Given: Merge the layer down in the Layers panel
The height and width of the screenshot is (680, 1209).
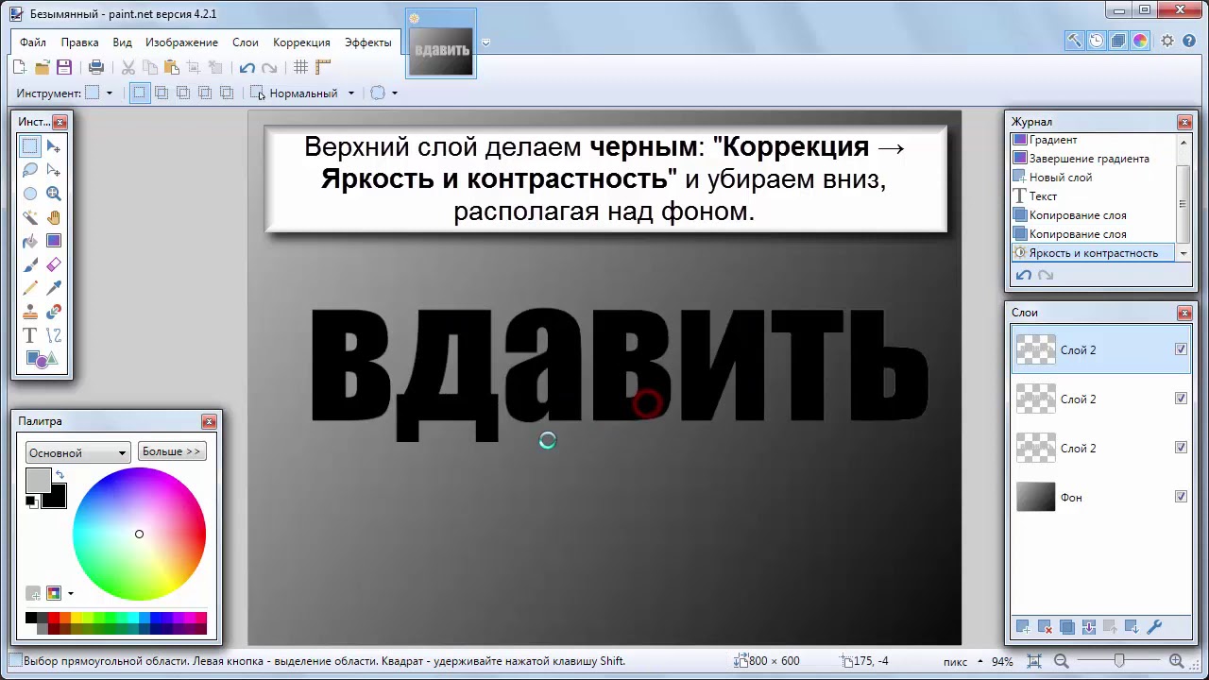Looking at the screenshot, I should (1088, 626).
